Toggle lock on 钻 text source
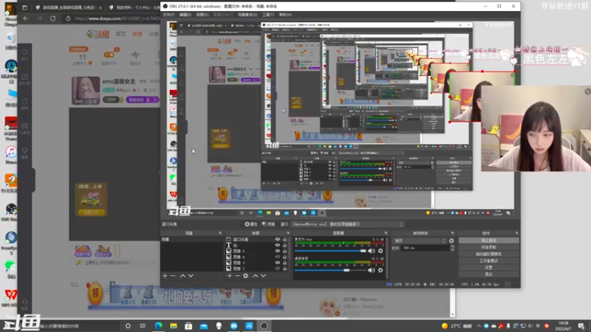The width and height of the screenshot is (591, 332). 284,245
